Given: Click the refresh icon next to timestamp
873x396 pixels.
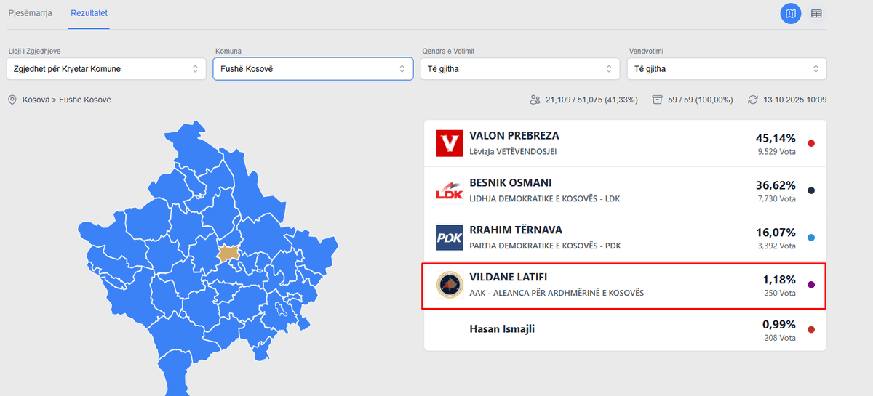Looking at the screenshot, I should pos(753,100).
